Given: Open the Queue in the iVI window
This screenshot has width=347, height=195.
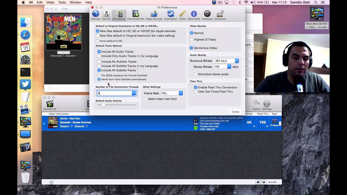Looking at the screenshot, I should [x=256, y=105].
